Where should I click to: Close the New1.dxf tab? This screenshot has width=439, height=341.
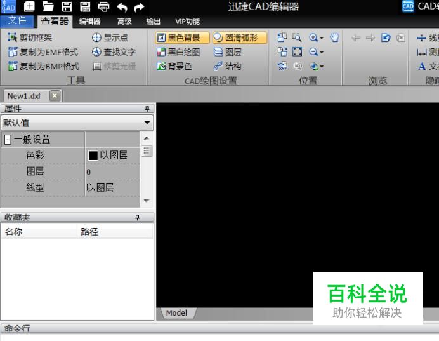tap(55, 96)
